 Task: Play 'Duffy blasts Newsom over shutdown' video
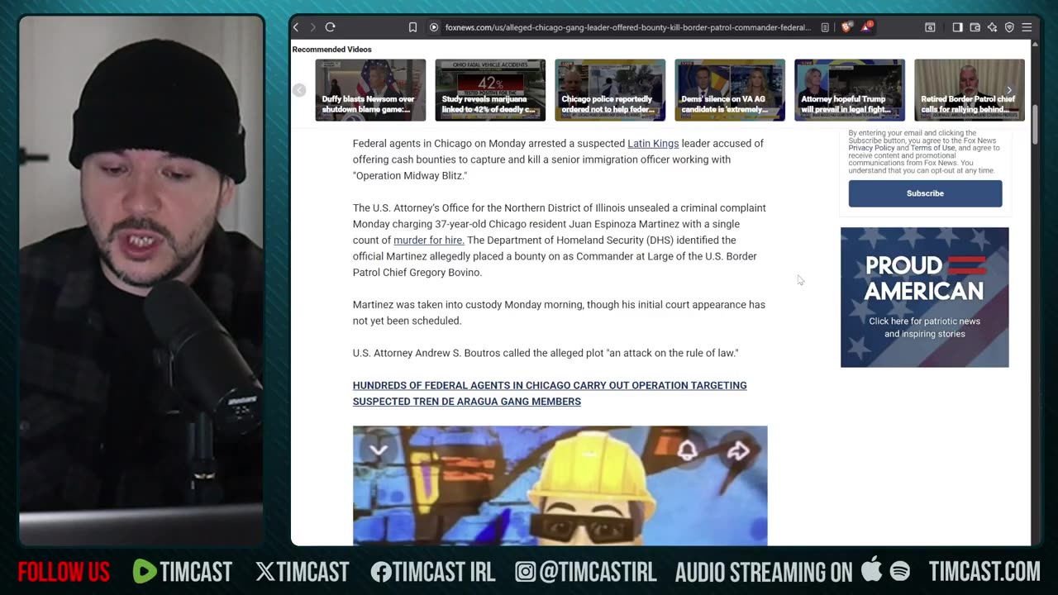pos(370,90)
